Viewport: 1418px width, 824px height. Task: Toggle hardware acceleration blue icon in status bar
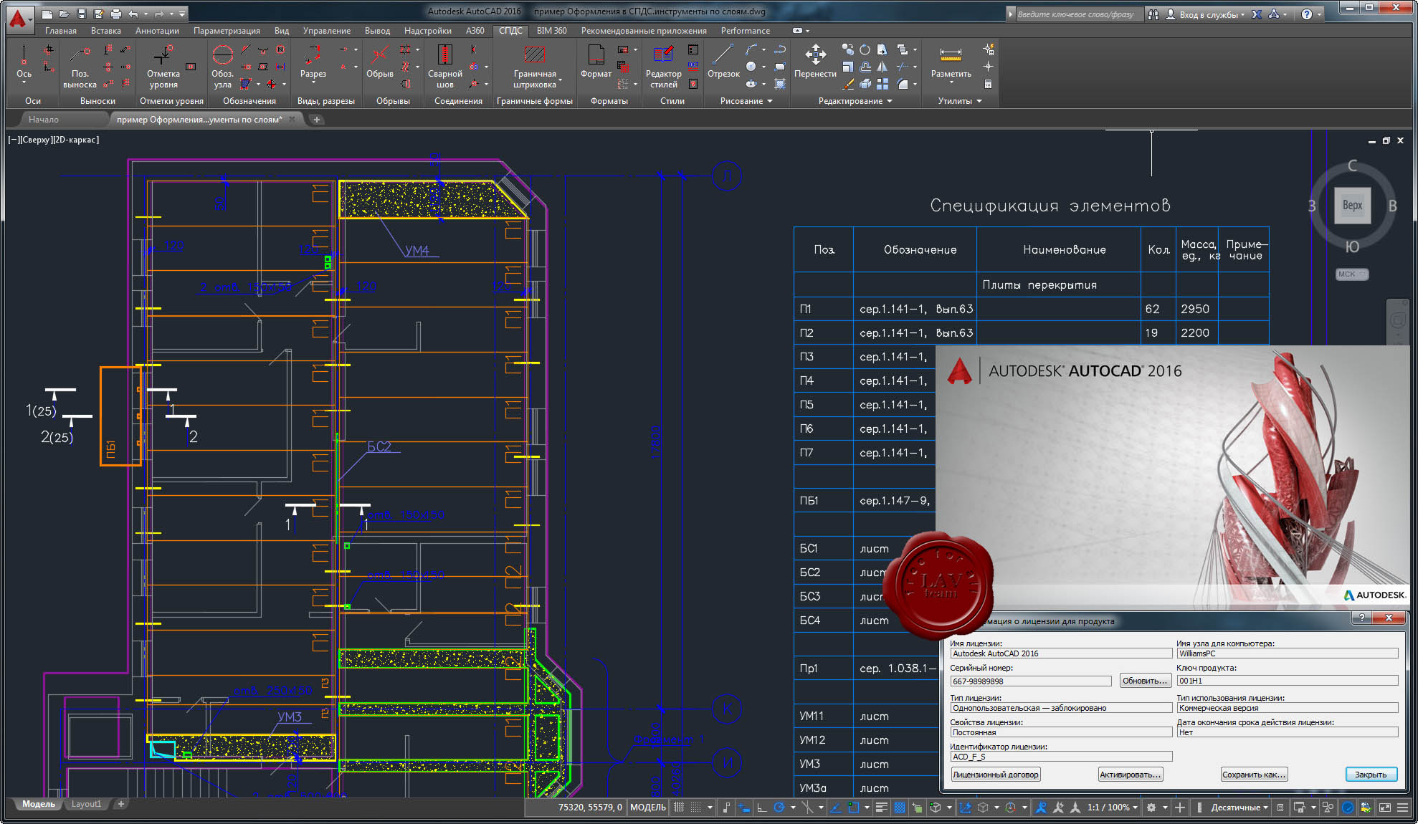(x=1348, y=808)
